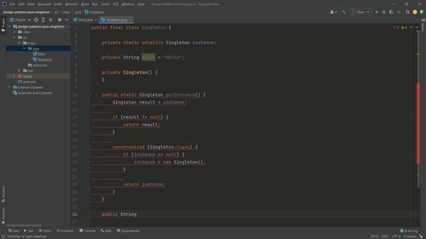Click the Project panel horizontal scrollbar
Viewport: 426px width, 239px height.
tap(24, 226)
